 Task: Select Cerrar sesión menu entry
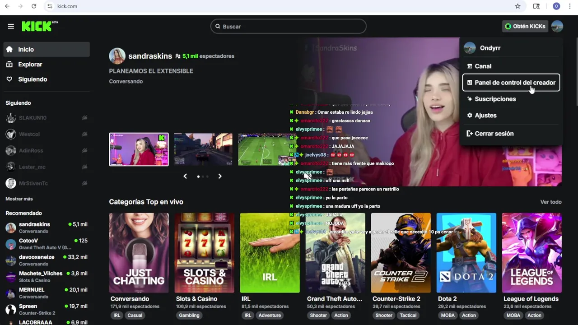click(511, 134)
